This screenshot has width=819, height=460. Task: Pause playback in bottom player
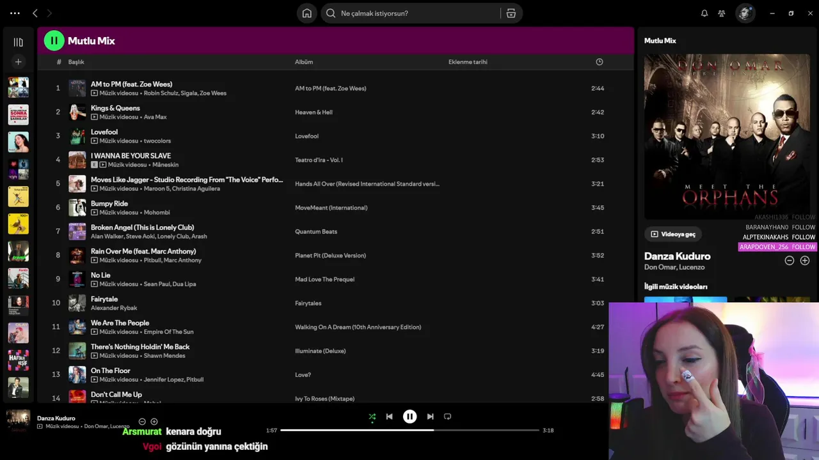coord(409,417)
